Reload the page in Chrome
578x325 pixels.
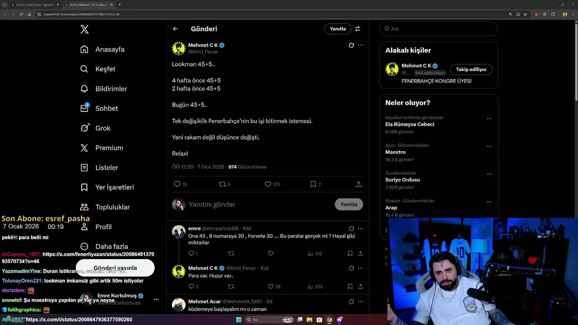[x=21, y=14]
